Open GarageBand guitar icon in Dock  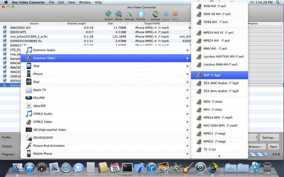[x=188, y=167]
